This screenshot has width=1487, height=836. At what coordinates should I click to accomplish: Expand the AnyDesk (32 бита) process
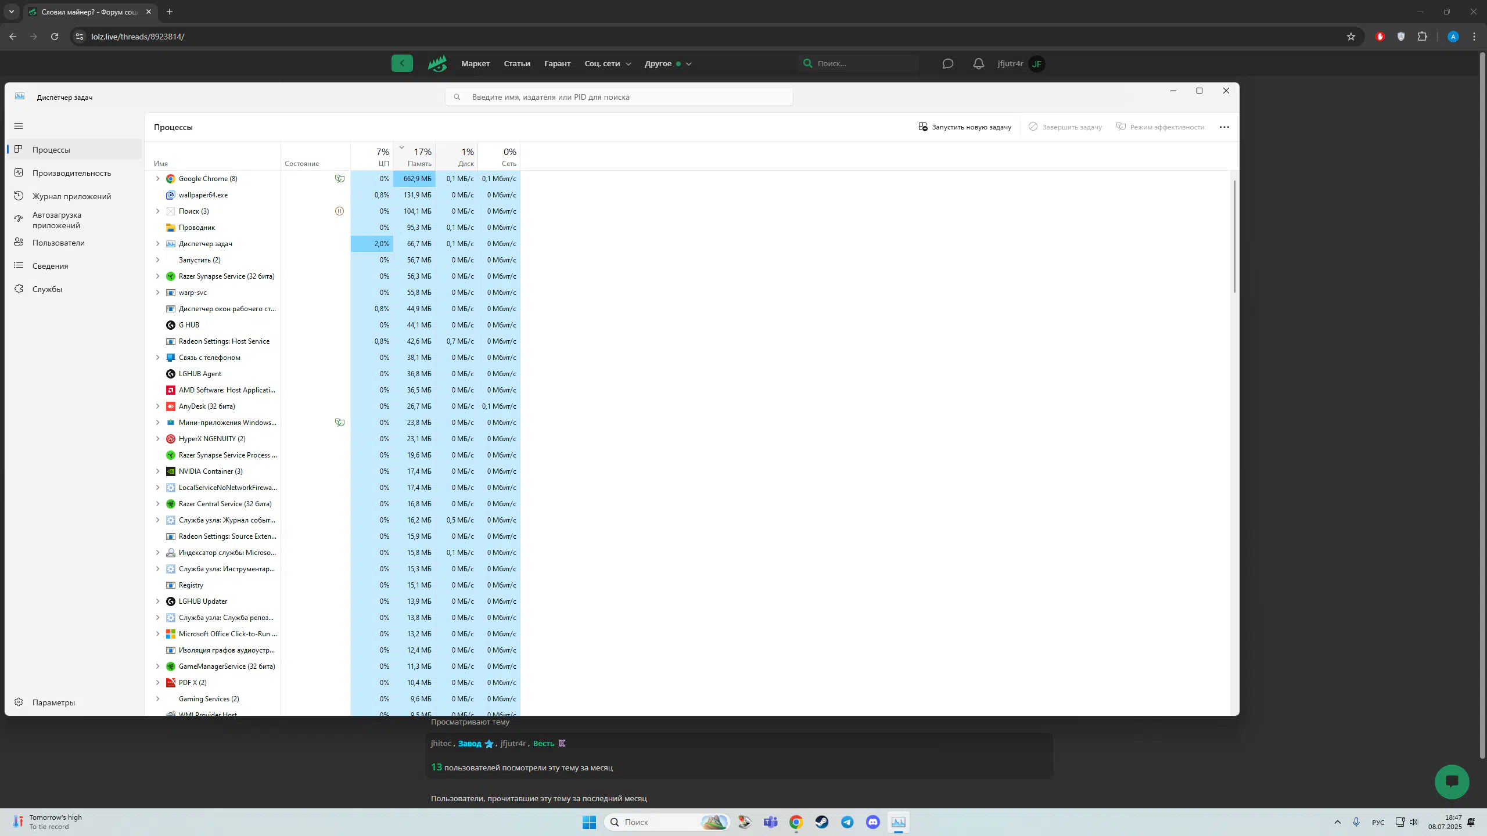coord(157,406)
